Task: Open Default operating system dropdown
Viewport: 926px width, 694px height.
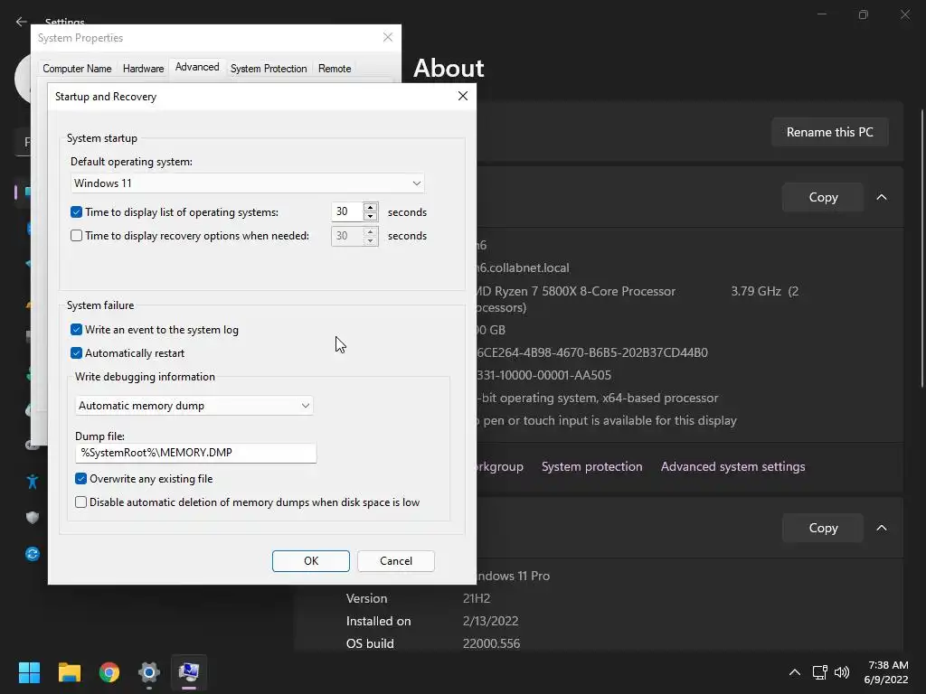Action: [x=248, y=183]
